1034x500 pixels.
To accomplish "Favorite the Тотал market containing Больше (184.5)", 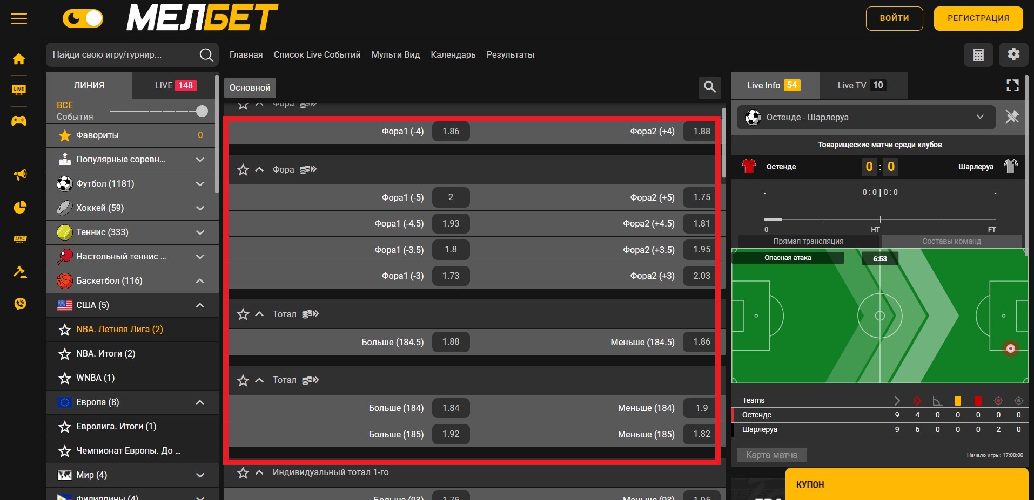I will [243, 314].
